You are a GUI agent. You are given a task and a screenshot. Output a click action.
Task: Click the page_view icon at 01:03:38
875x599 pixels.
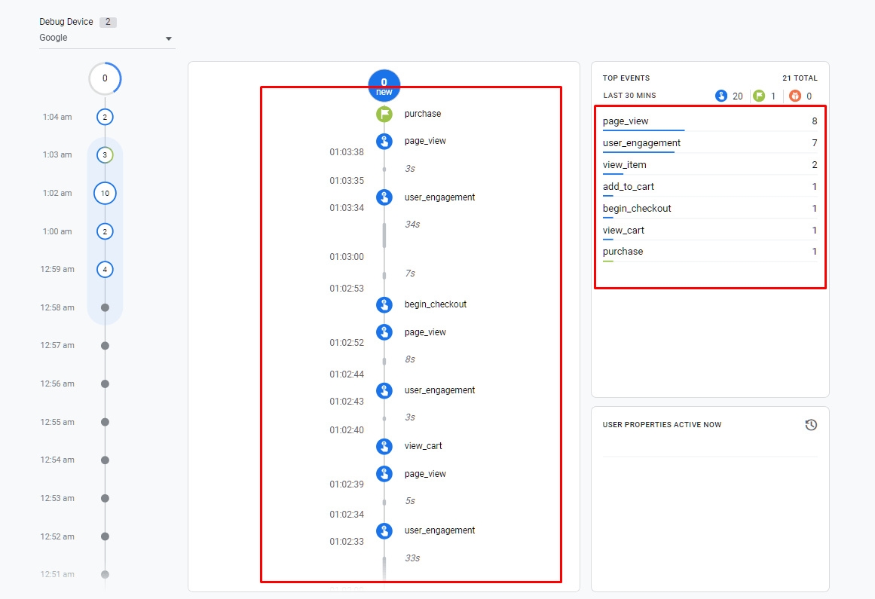click(x=384, y=141)
